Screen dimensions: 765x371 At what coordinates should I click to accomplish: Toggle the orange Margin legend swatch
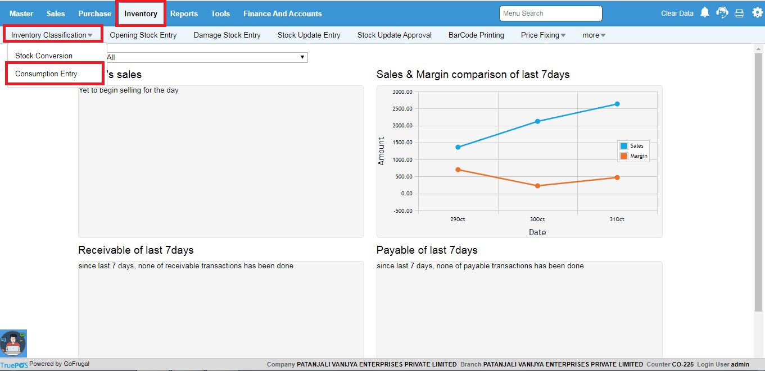tap(623, 156)
